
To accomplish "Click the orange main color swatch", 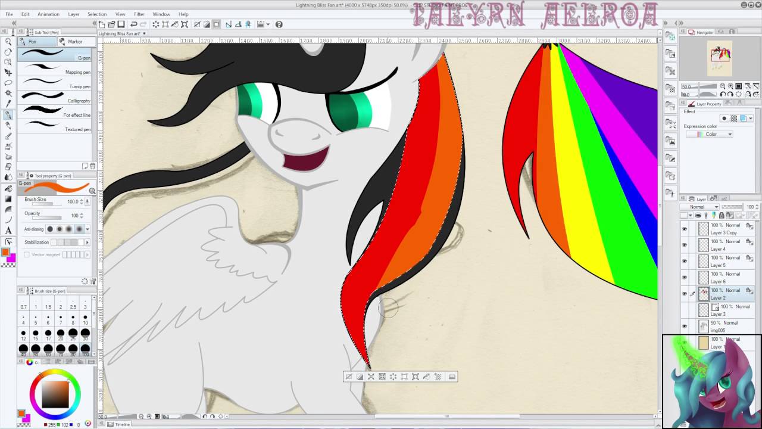I will click(x=5, y=253).
